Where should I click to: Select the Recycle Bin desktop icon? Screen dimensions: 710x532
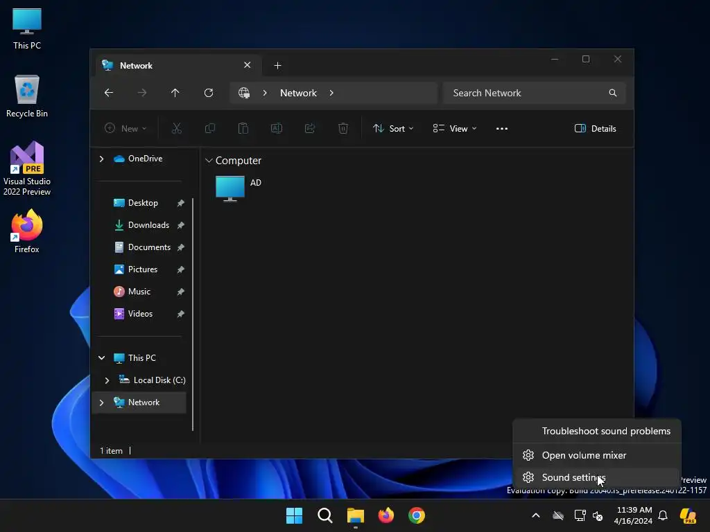point(27,96)
